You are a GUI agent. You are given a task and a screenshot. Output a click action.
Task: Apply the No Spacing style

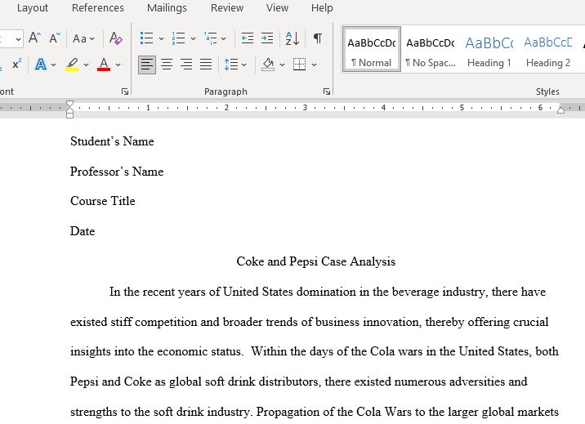430,49
